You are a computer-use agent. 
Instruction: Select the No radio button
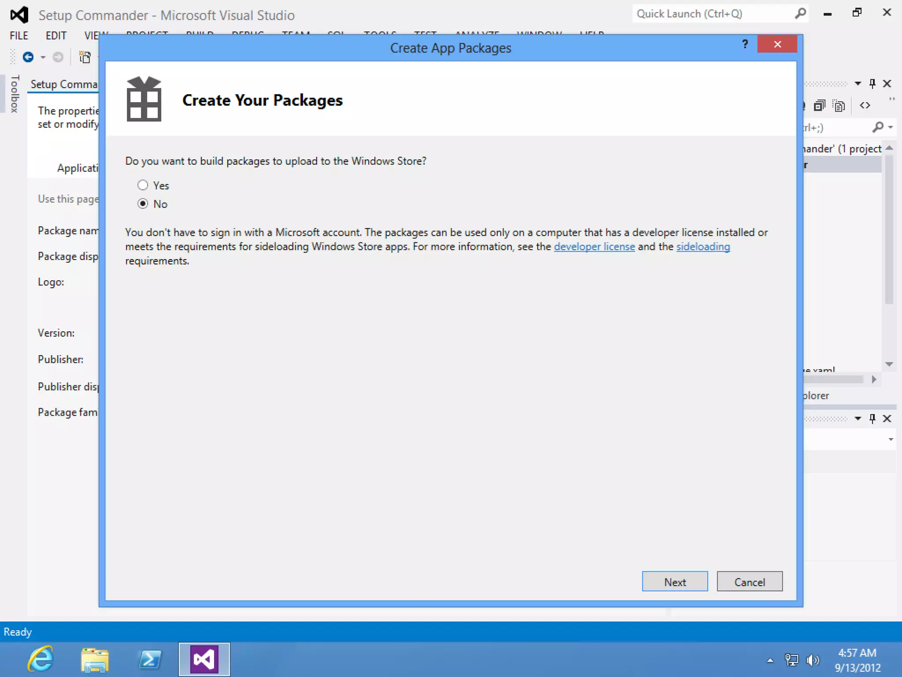click(x=143, y=204)
